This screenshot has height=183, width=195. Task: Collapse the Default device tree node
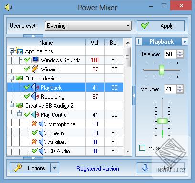(11, 78)
